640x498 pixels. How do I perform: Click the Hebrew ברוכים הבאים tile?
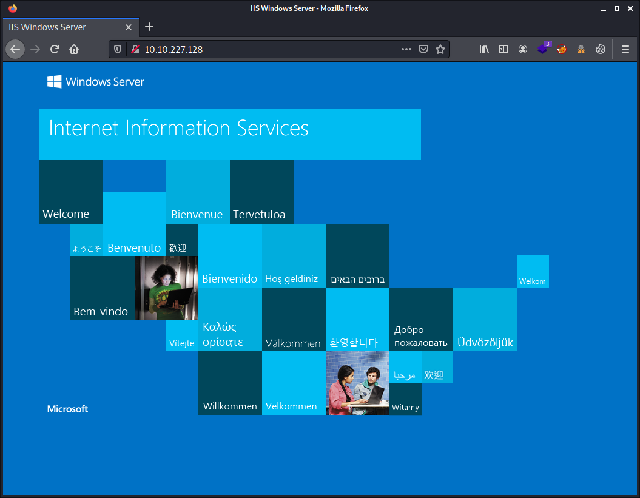click(357, 255)
